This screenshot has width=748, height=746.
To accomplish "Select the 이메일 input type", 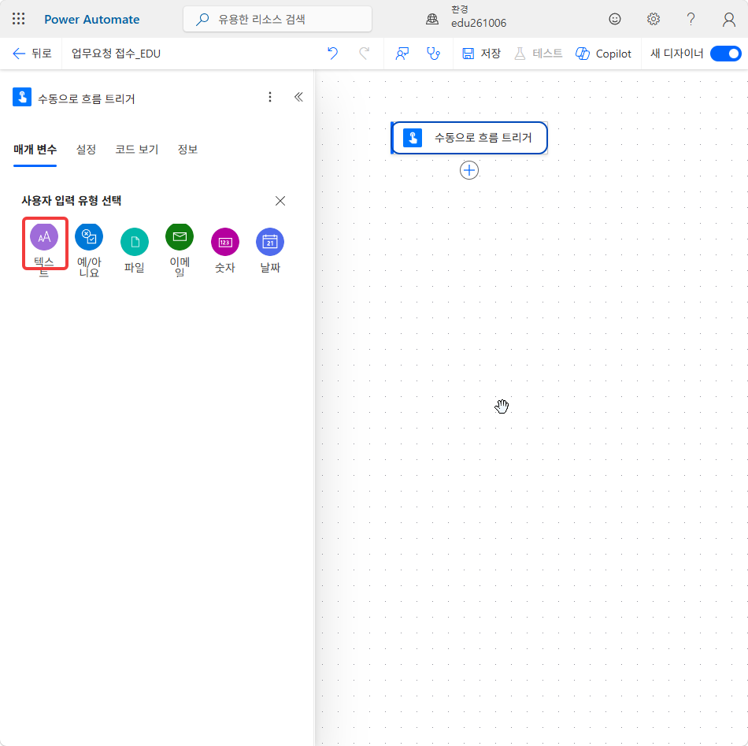I will [180, 250].
